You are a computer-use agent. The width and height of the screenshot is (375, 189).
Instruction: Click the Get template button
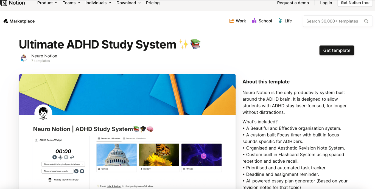point(337,50)
